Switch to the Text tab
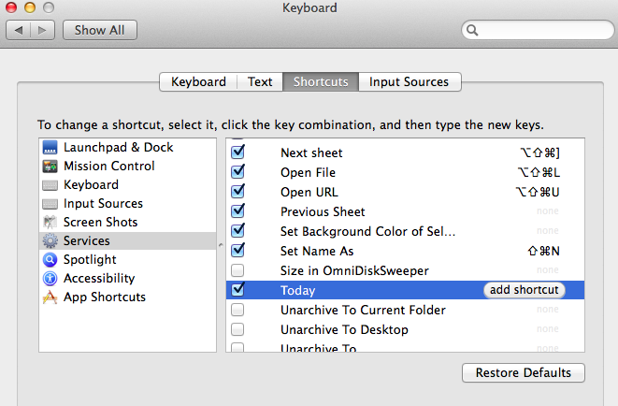Image resolution: width=618 pixels, height=406 pixels. pyautogui.click(x=260, y=82)
